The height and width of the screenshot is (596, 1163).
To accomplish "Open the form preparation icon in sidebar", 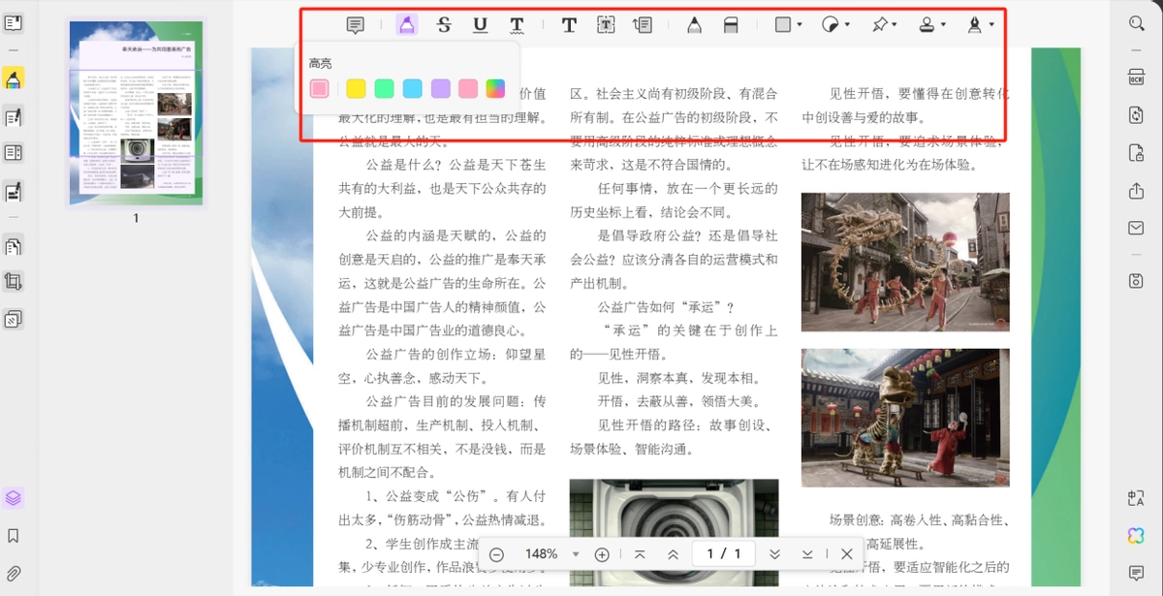I will point(14,153).
